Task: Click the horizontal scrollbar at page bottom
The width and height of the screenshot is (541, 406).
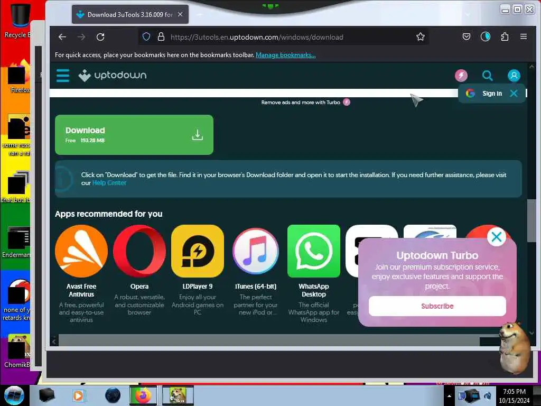Action: click(269, 341)
